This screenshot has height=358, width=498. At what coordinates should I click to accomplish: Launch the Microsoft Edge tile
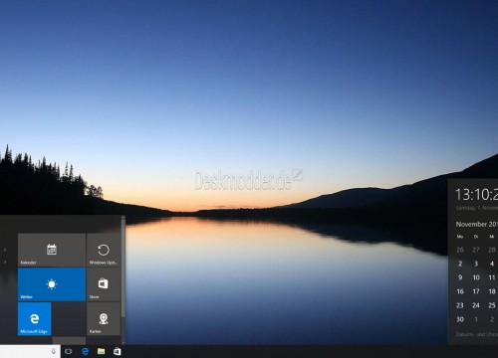(x=35, y=318)
